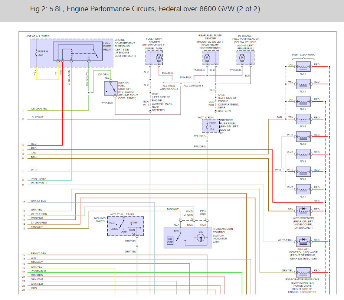Click 'ALL VANS AND WAGONS' label

tap(169, 88)
